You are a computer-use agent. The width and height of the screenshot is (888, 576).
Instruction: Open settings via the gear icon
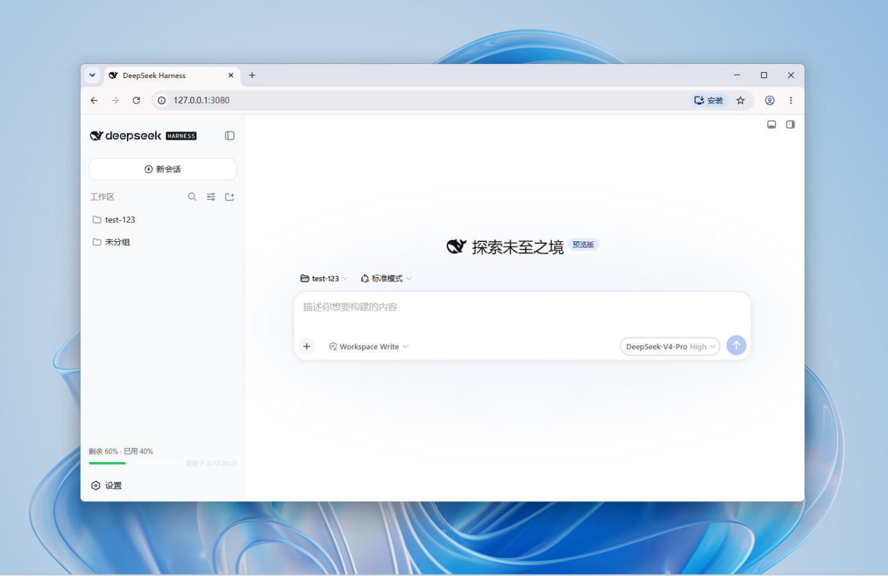click(x=95, y=486)
